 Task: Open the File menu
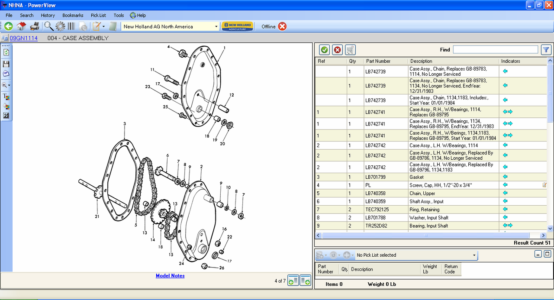click(x=9, y=15)
